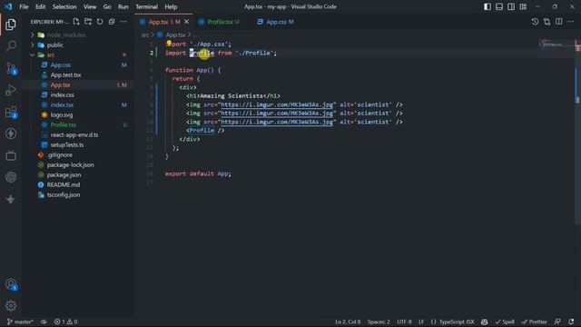Collapse all folders in Explorer
Screen dimensions: 581x327
click(112, 22)
